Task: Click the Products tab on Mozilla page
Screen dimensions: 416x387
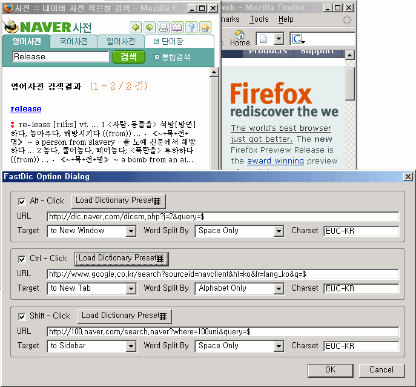Action: (268, 53)
